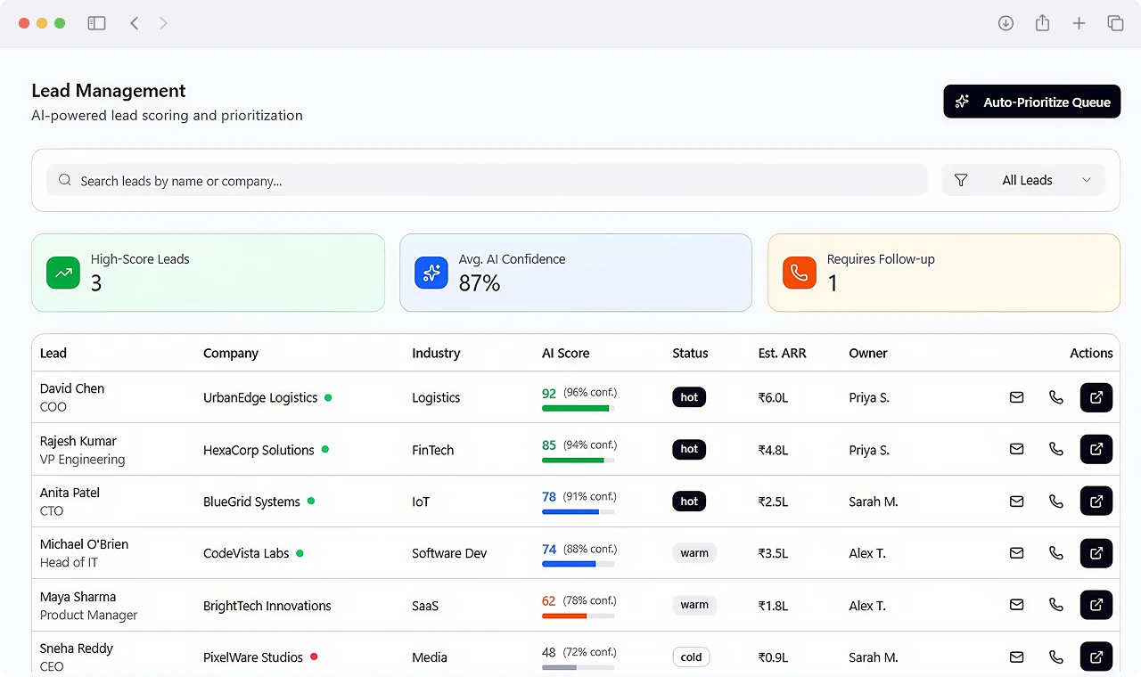Open Michael O'Brien external link icon
The height and width of the screenshot is (677, 1141).
(x=1096, y=553)
